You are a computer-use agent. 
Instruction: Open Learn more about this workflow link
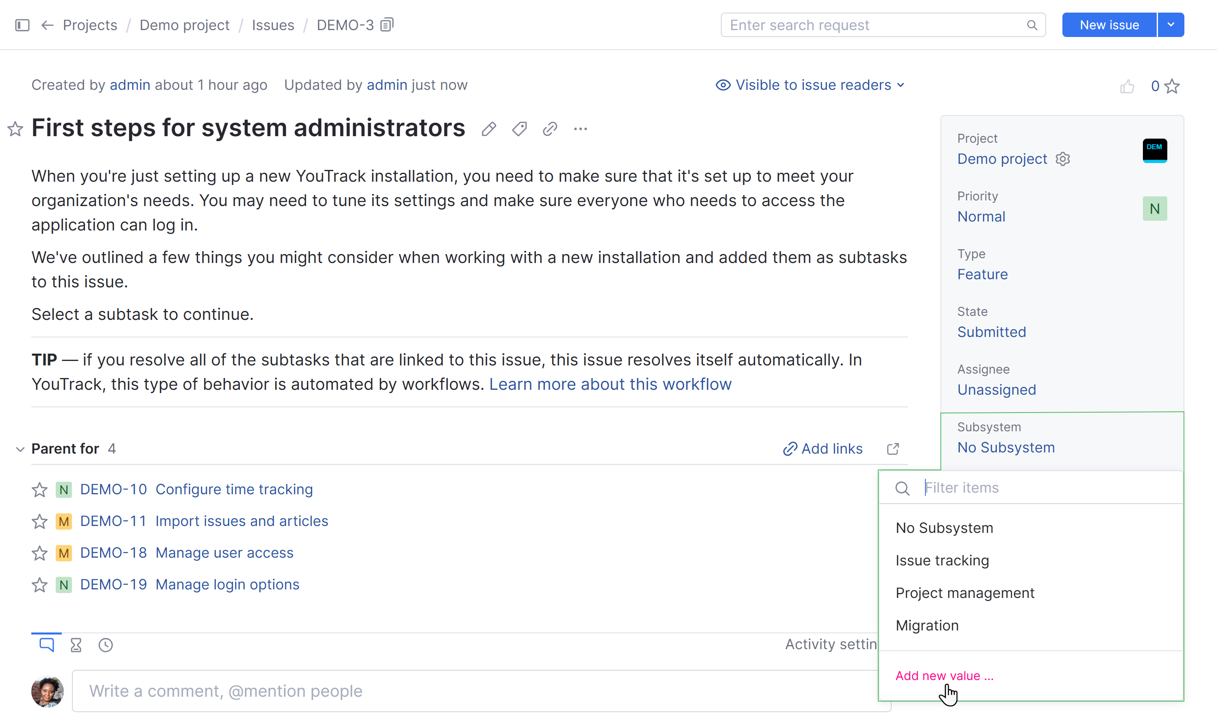coord(610,384)
